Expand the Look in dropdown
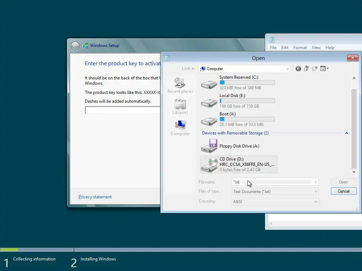Screen dimensions: 362x271 pyautogui.click(x=287, y=69)
